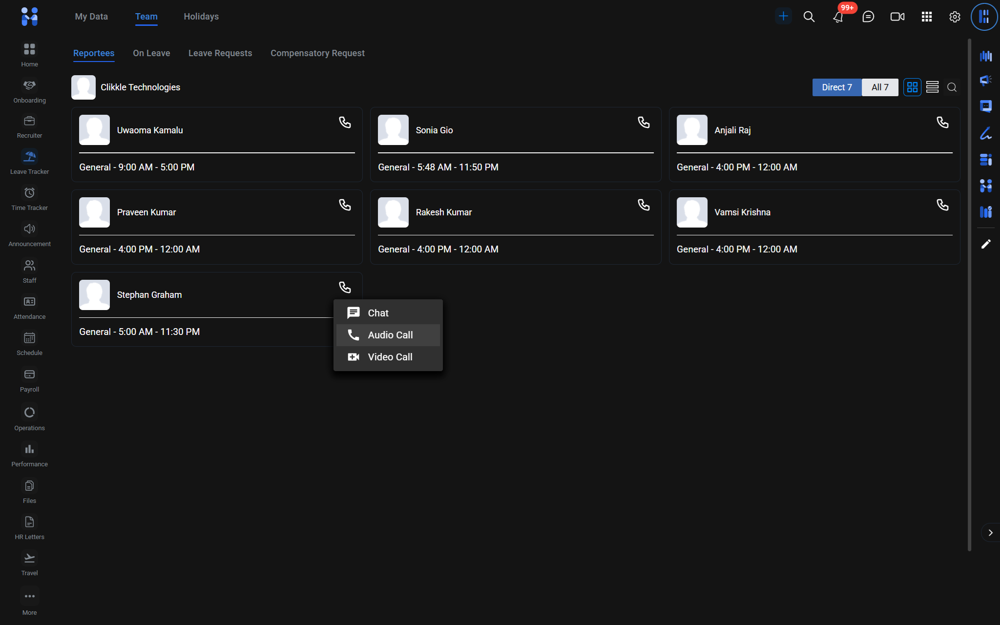Image resolution: width=1000 pixels, height=625 pixels.
Task: Open contact options for Vamsi Krishna
Action: click(942, 205)
